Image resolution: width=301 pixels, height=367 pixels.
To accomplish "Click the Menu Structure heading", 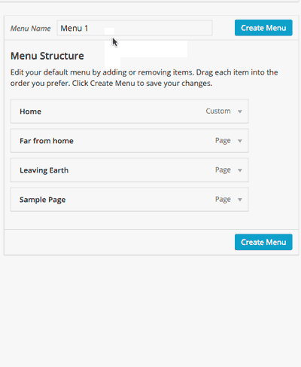I will pos(47,56).
